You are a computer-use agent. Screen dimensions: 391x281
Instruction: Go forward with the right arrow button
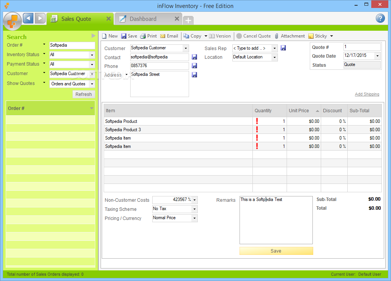(x=40, y=19)
